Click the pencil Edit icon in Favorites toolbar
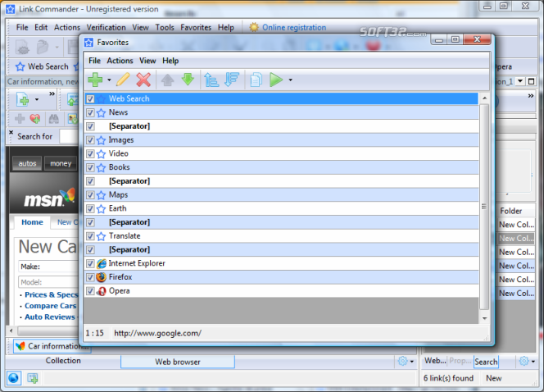 pyautogui.click(x=123, y=80)
